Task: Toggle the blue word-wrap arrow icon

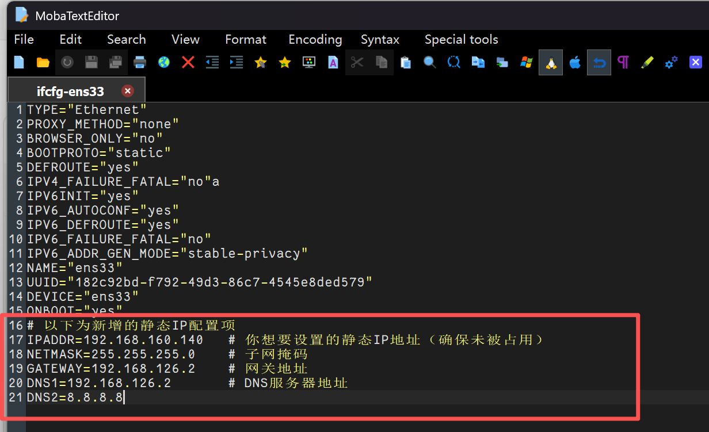Action: 599,62
